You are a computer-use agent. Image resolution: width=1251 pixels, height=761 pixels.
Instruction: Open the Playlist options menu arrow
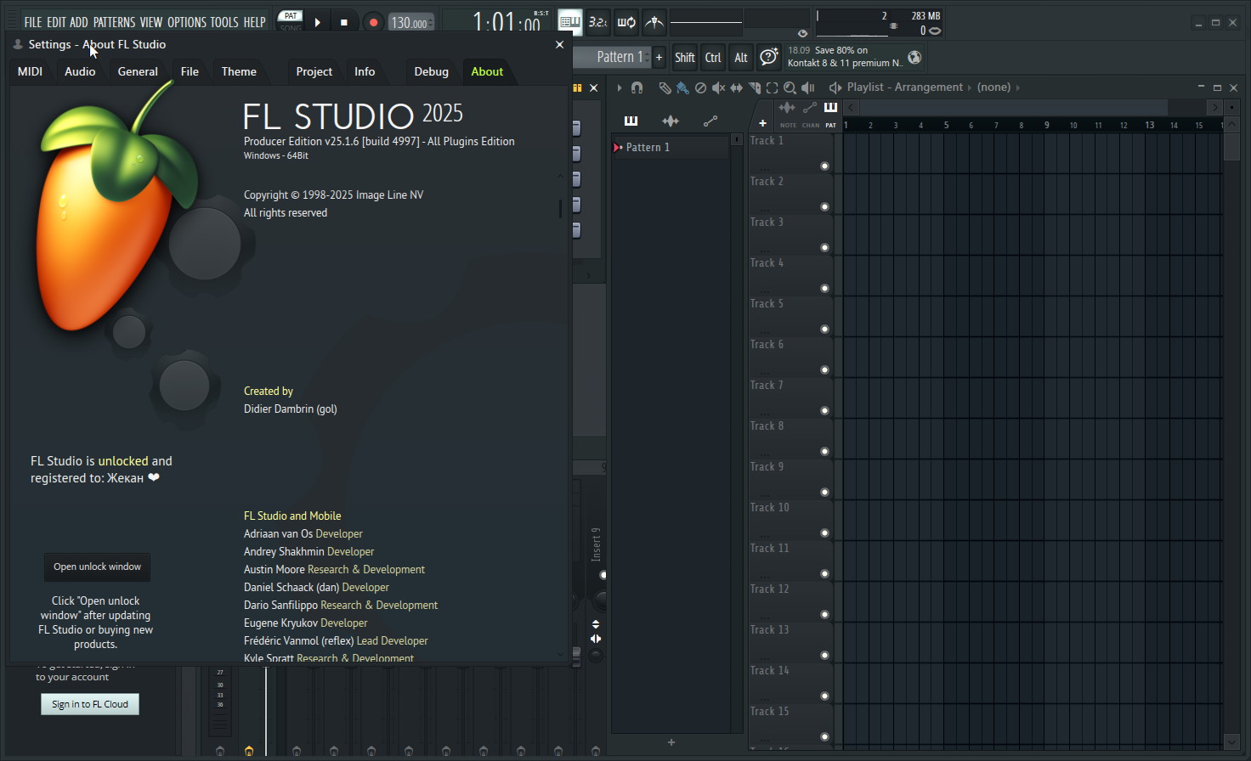point(620,87)
